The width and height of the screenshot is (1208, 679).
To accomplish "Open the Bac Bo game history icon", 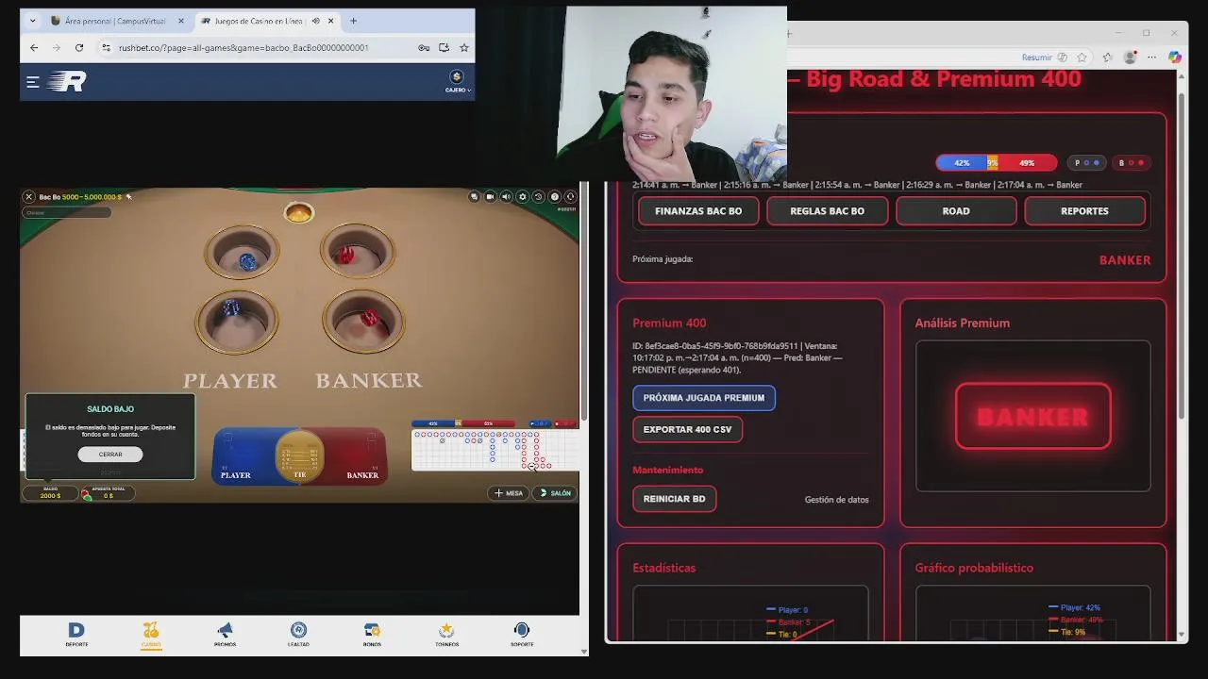I will (538, 196).
